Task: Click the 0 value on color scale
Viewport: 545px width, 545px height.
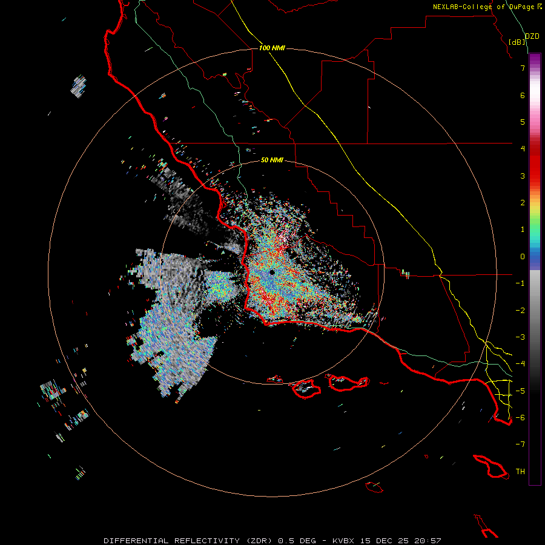Action: 523,256
